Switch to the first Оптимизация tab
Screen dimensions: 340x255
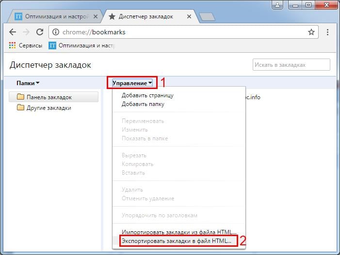click(53, 16)
